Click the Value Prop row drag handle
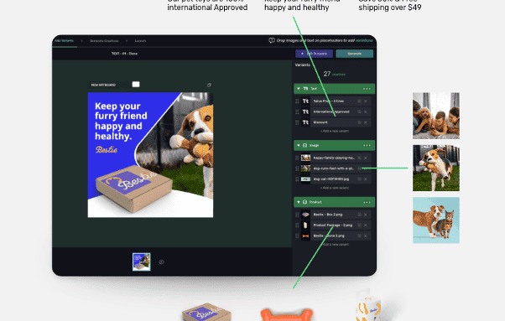505x321 pixels. (x=297, y=101)
